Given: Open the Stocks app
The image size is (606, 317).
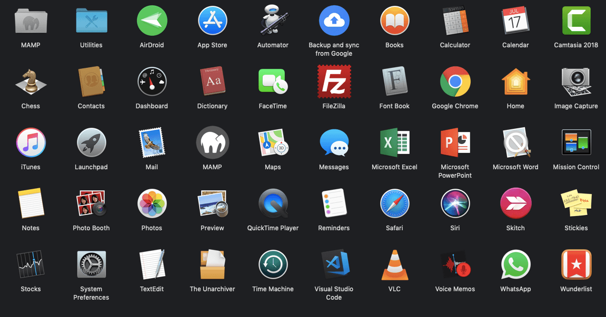Looking at the screenshot, I should click(31, 264).
